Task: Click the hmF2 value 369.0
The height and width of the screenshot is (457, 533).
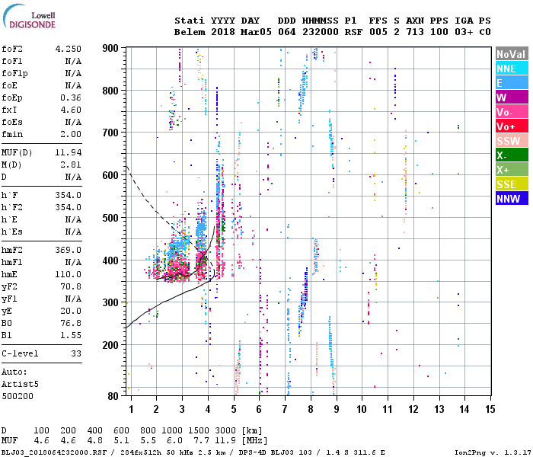Action: click(69, 251)
